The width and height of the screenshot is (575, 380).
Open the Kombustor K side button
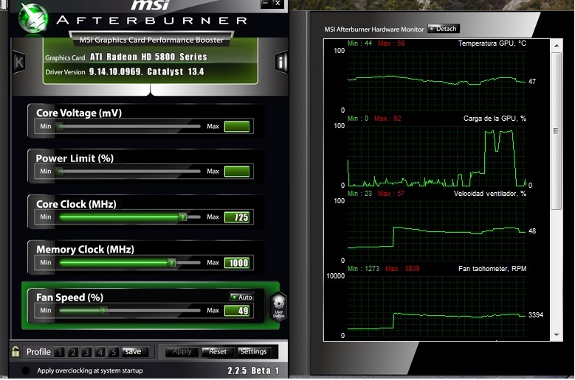click(18, 62)
